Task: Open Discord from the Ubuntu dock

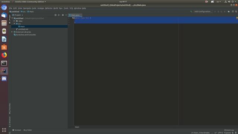Action: (4, 79)
